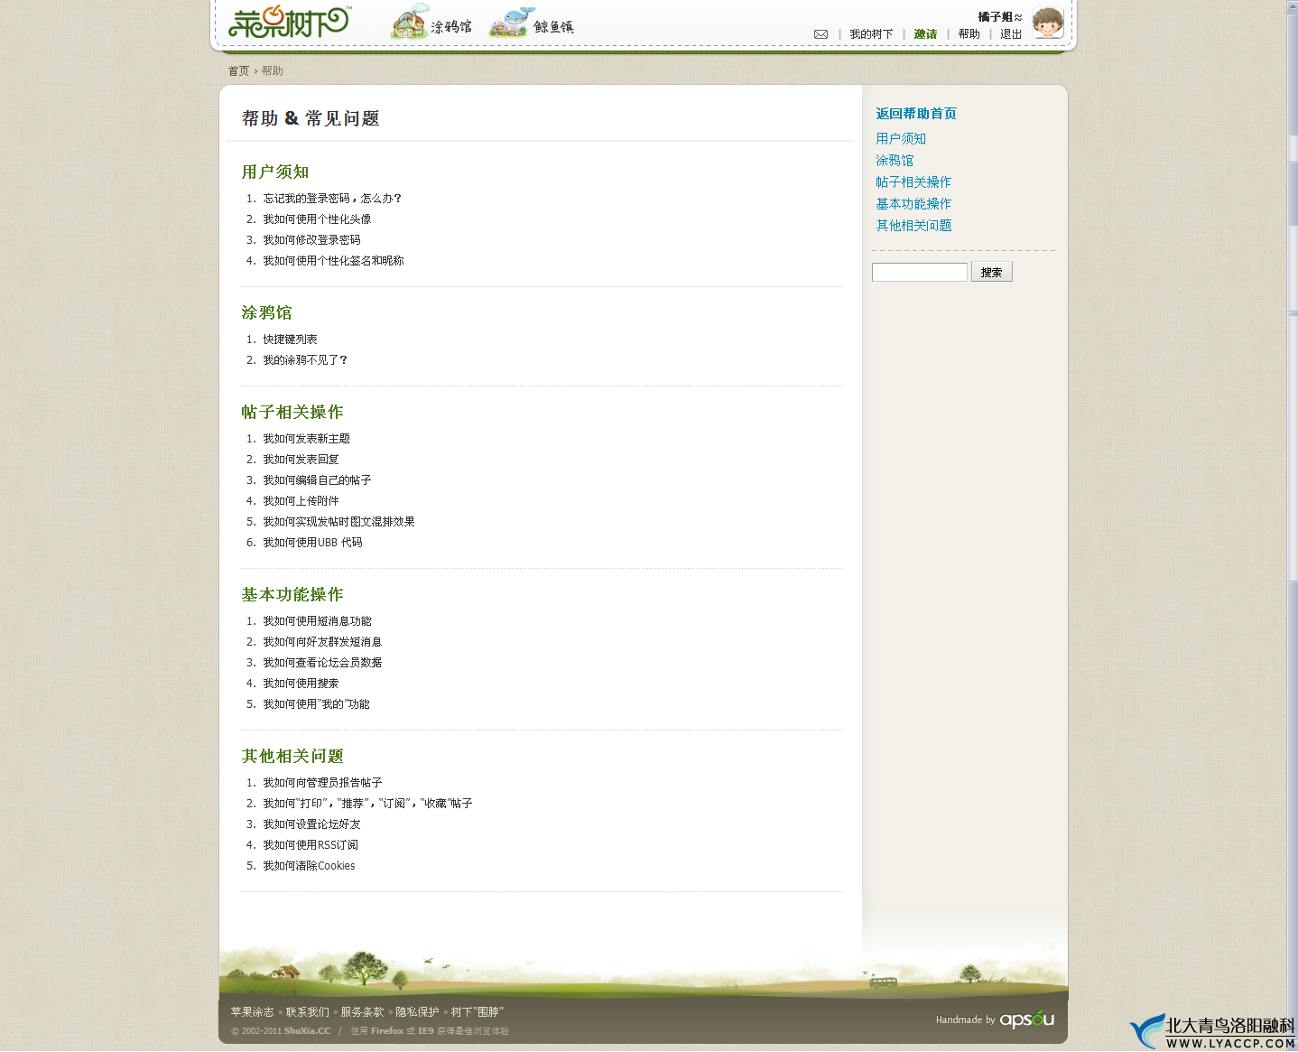Click the user avatar picture
Viewport: 1298px width, 1052px height.
click(1047, 23)
